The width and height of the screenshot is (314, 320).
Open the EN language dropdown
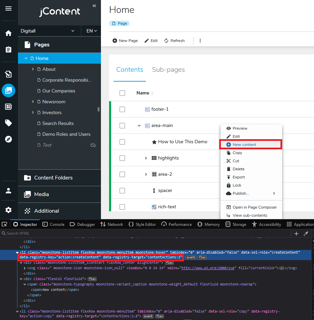click(x=91, y=31)
